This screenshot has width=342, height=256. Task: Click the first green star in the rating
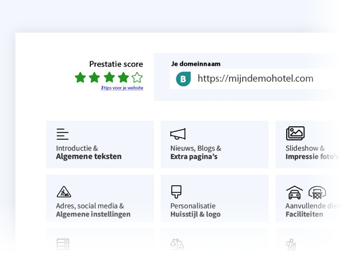coord(80,77)
